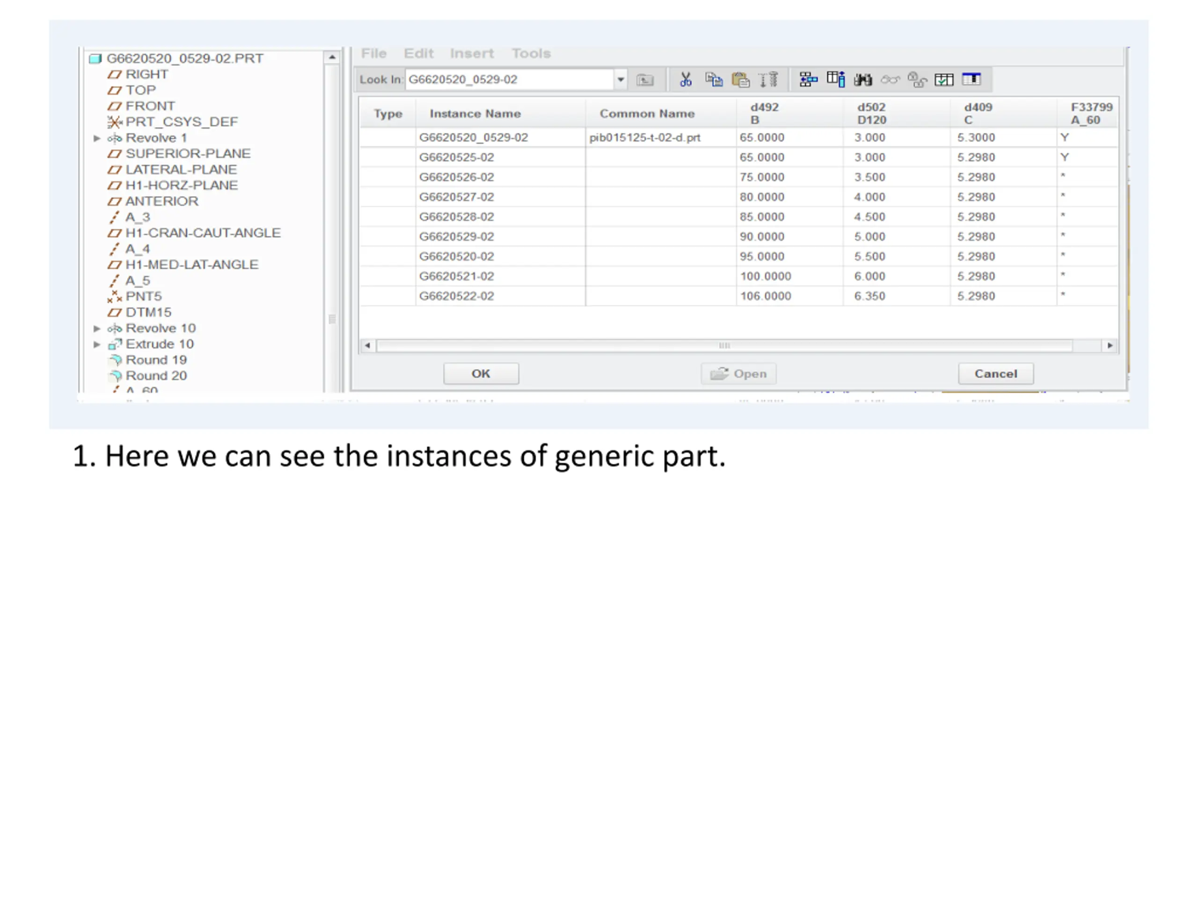
Task: Click the edit table in Excel icon
Action: (971, 79)
